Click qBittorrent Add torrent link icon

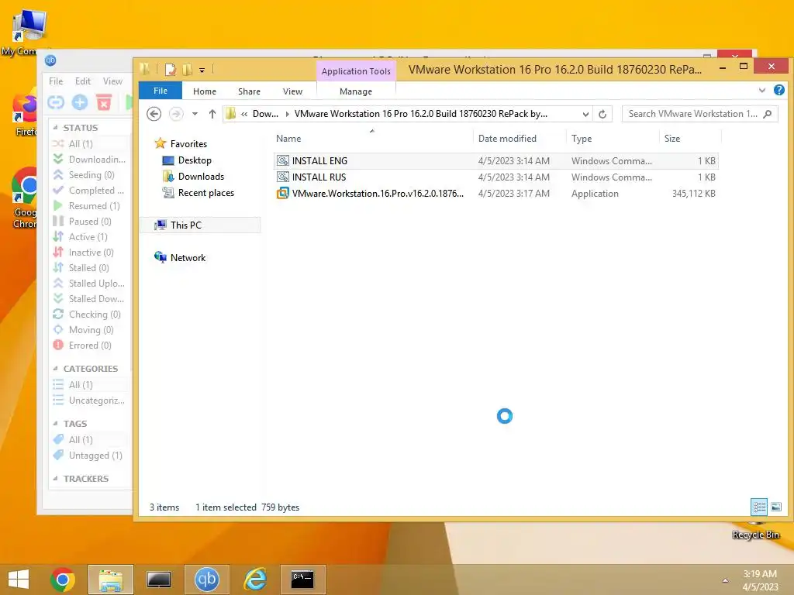click(56, 103)
